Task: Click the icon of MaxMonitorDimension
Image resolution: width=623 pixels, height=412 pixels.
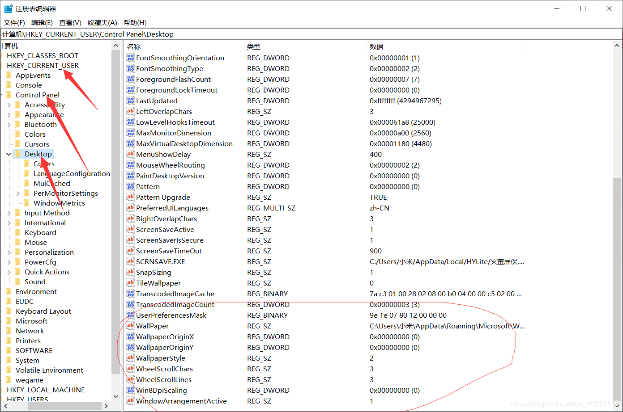Action: tap(131, 133)
